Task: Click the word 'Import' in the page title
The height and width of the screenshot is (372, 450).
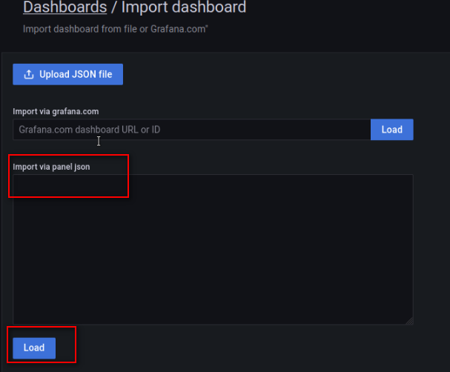Action: 143,8
